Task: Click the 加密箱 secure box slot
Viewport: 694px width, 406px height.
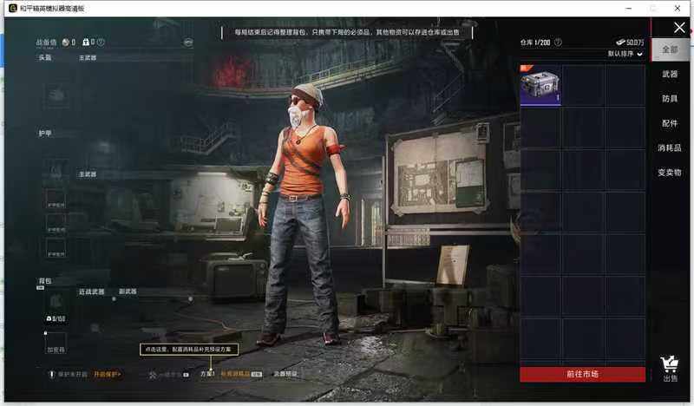Action: (56, 344)
